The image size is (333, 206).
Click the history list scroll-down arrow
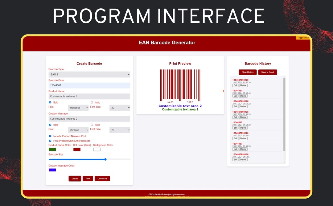284,162
